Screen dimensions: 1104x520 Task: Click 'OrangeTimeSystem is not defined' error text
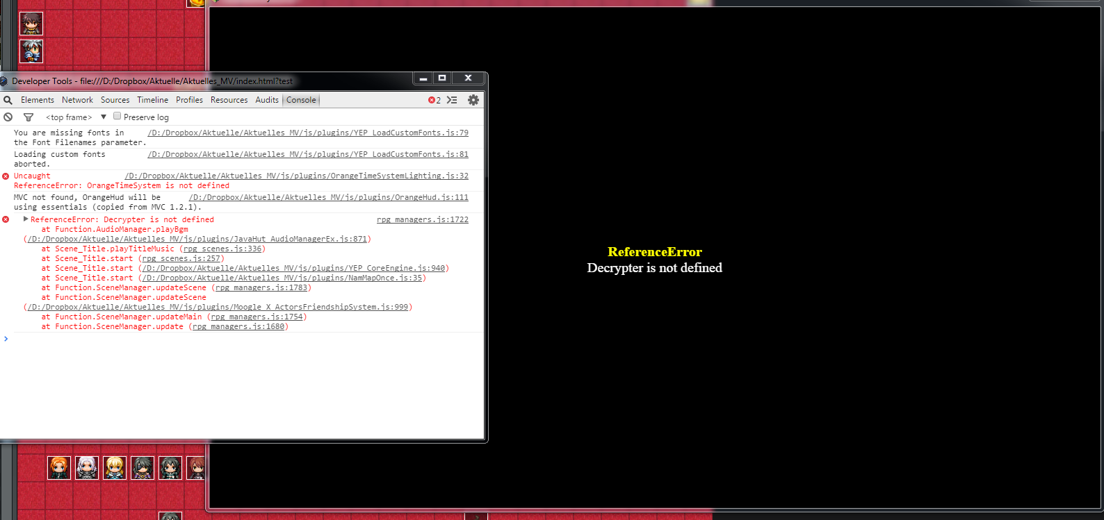158,186
